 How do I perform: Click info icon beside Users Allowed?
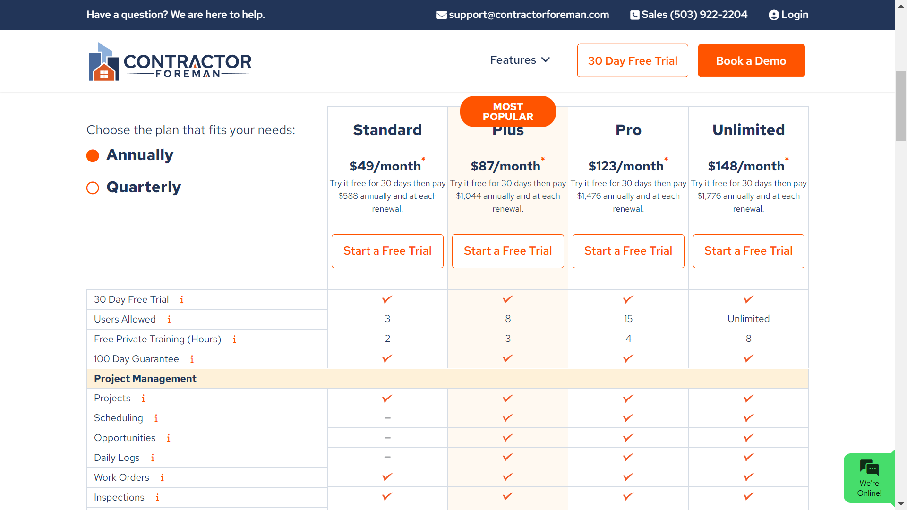(169, 320)
